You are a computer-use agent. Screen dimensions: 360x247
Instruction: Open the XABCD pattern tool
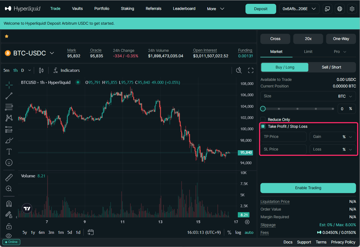point(9,118)
